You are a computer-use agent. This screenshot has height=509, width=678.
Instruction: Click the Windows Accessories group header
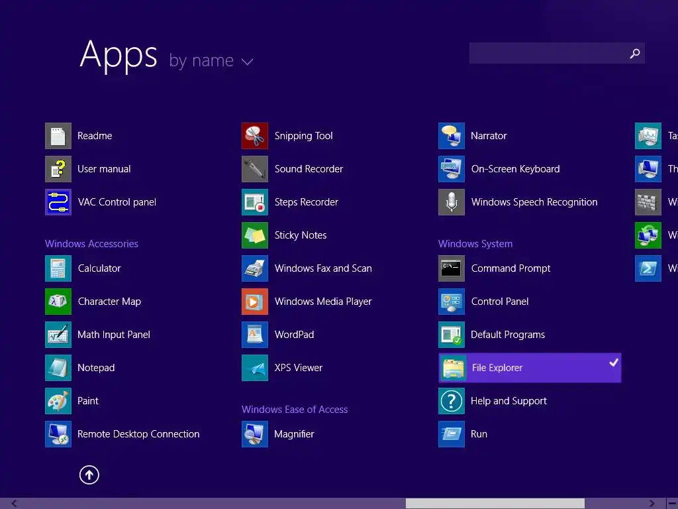(91, 244)
